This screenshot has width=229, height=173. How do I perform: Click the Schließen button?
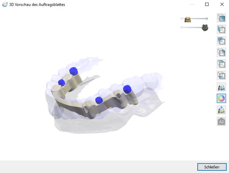[x=212, y=167]
